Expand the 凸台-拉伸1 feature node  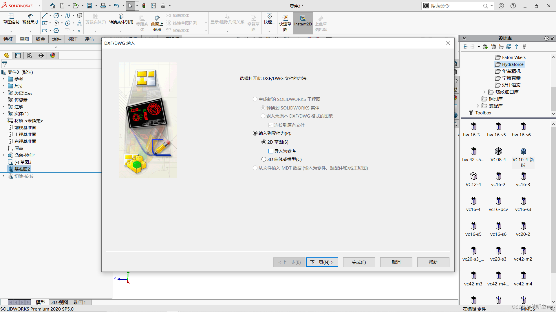[x=3, y=155]
